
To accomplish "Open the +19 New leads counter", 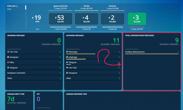I will 37,19.
